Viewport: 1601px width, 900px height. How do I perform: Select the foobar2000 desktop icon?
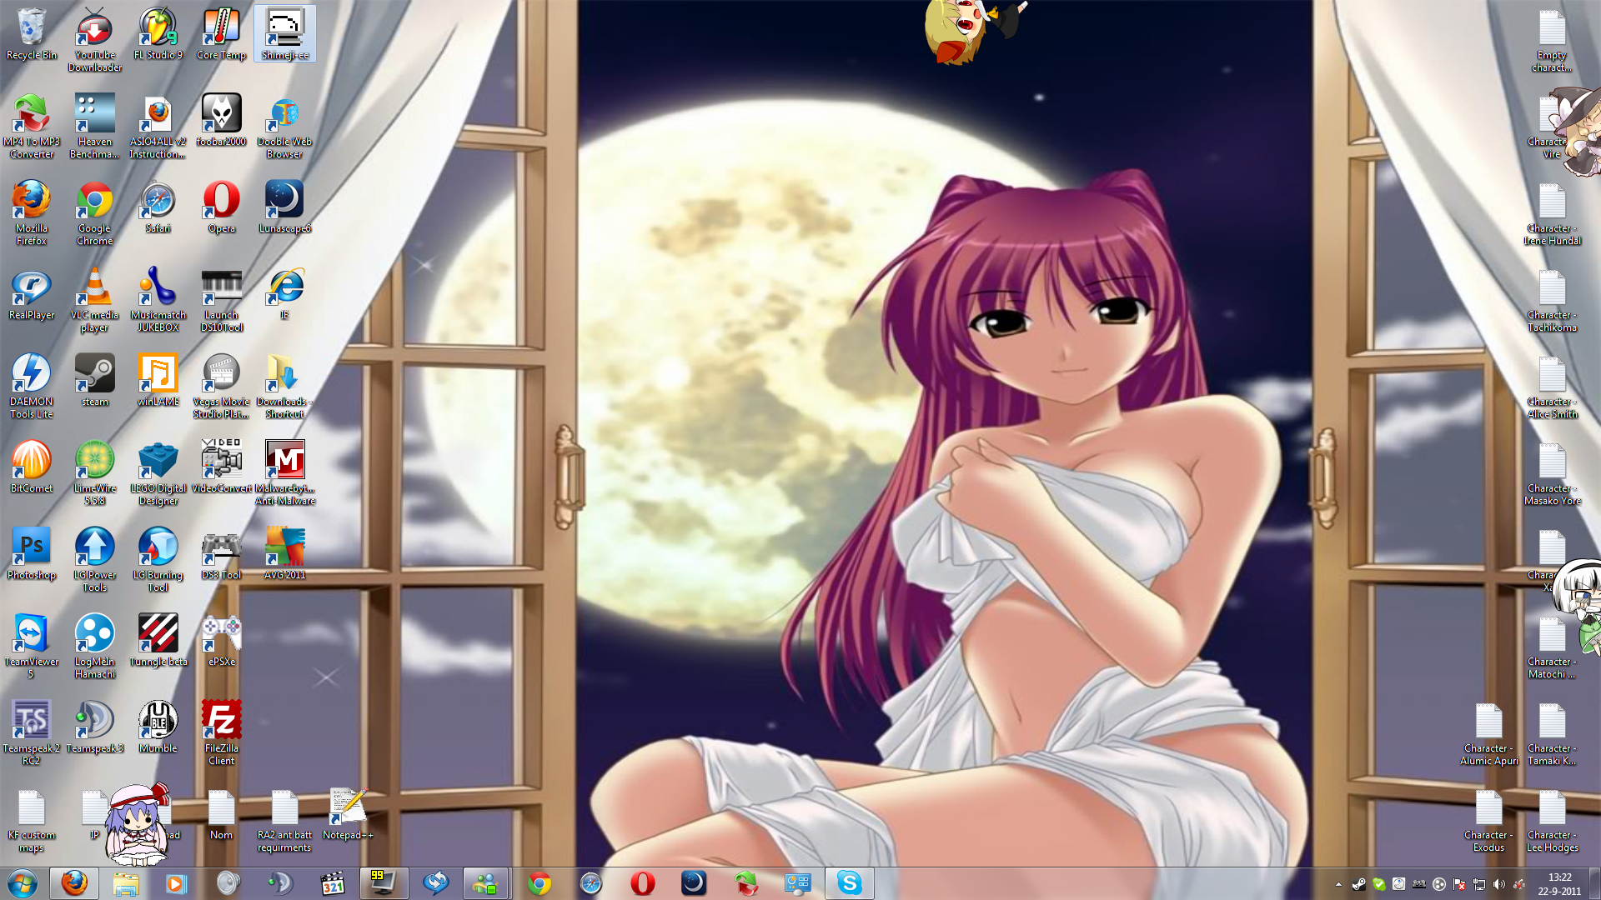pos(221,120)
